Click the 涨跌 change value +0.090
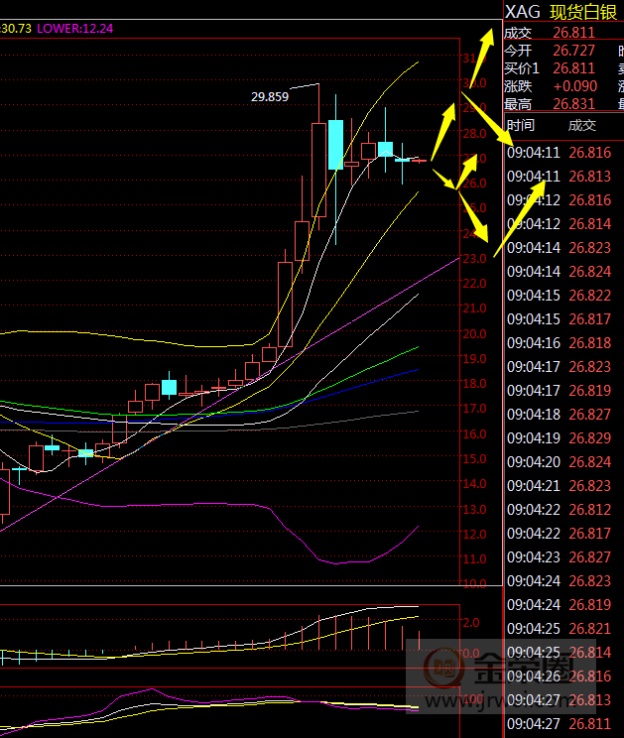The width and height of the screenshot is (624, 738). (x=575, y=86)
